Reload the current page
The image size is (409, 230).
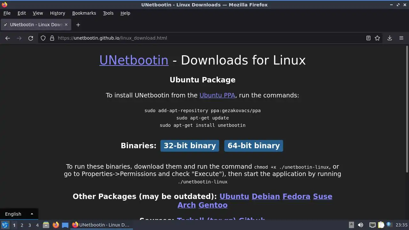31,38
